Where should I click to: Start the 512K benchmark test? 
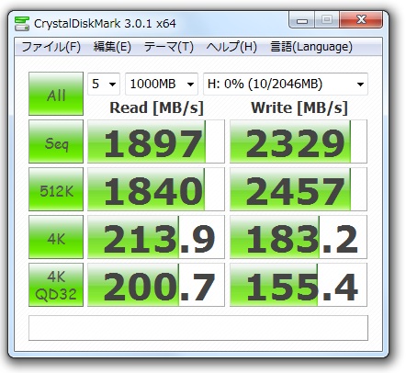click(x=56, y=189)
